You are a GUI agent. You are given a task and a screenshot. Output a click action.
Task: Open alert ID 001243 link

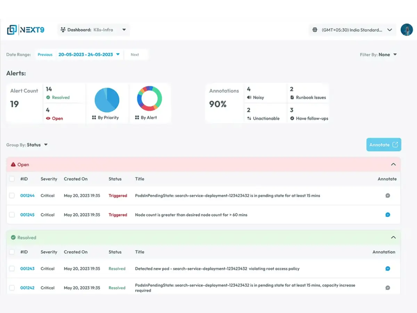(27, 269)
